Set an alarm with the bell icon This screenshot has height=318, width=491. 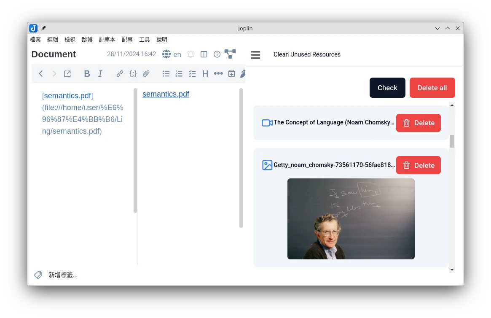click(191, 54)
